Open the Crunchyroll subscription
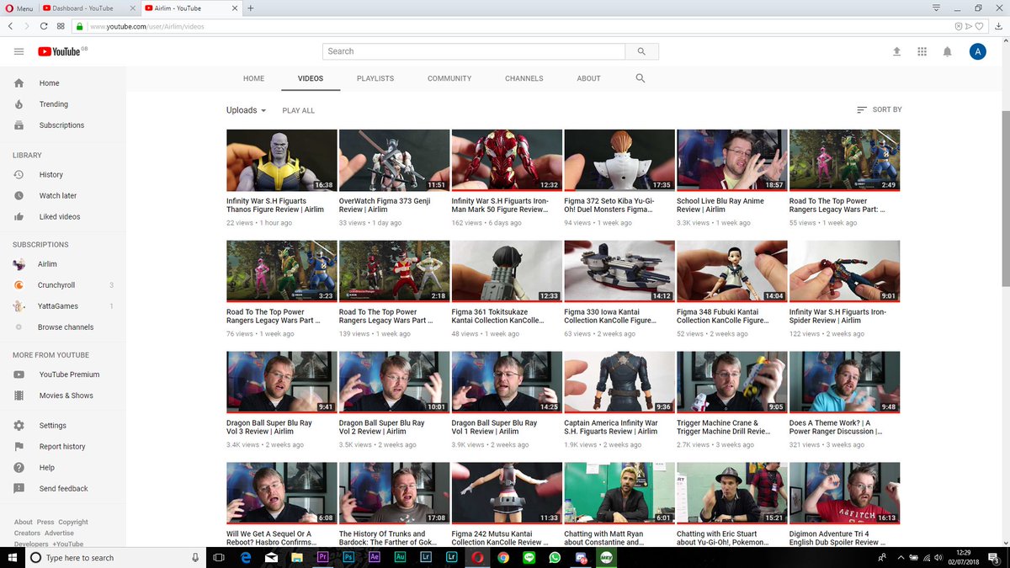 point(56,285)
